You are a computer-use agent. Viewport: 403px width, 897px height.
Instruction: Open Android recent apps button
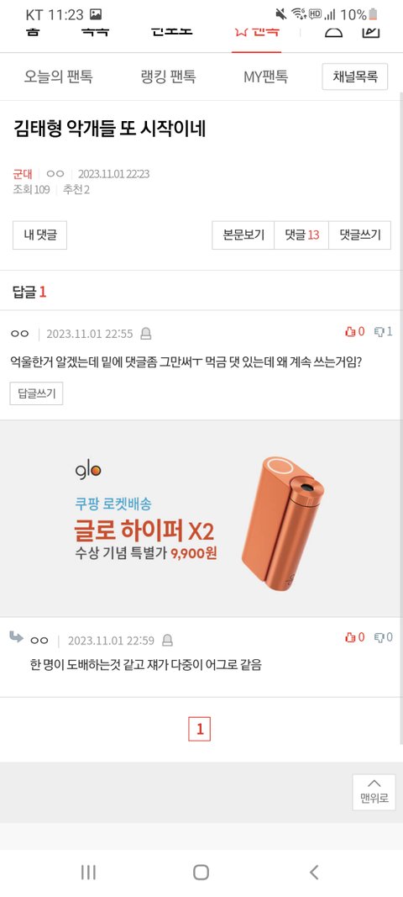pyautogui.click(x=89, y=872)
